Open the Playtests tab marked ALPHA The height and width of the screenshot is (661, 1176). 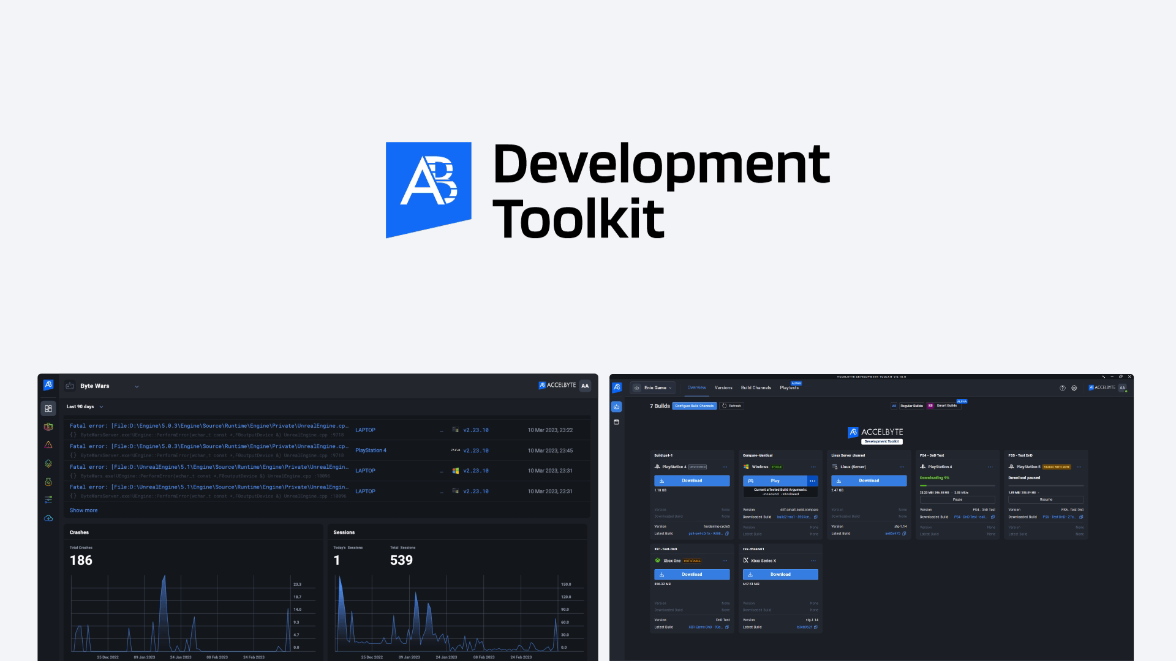[x=790, y=387]
